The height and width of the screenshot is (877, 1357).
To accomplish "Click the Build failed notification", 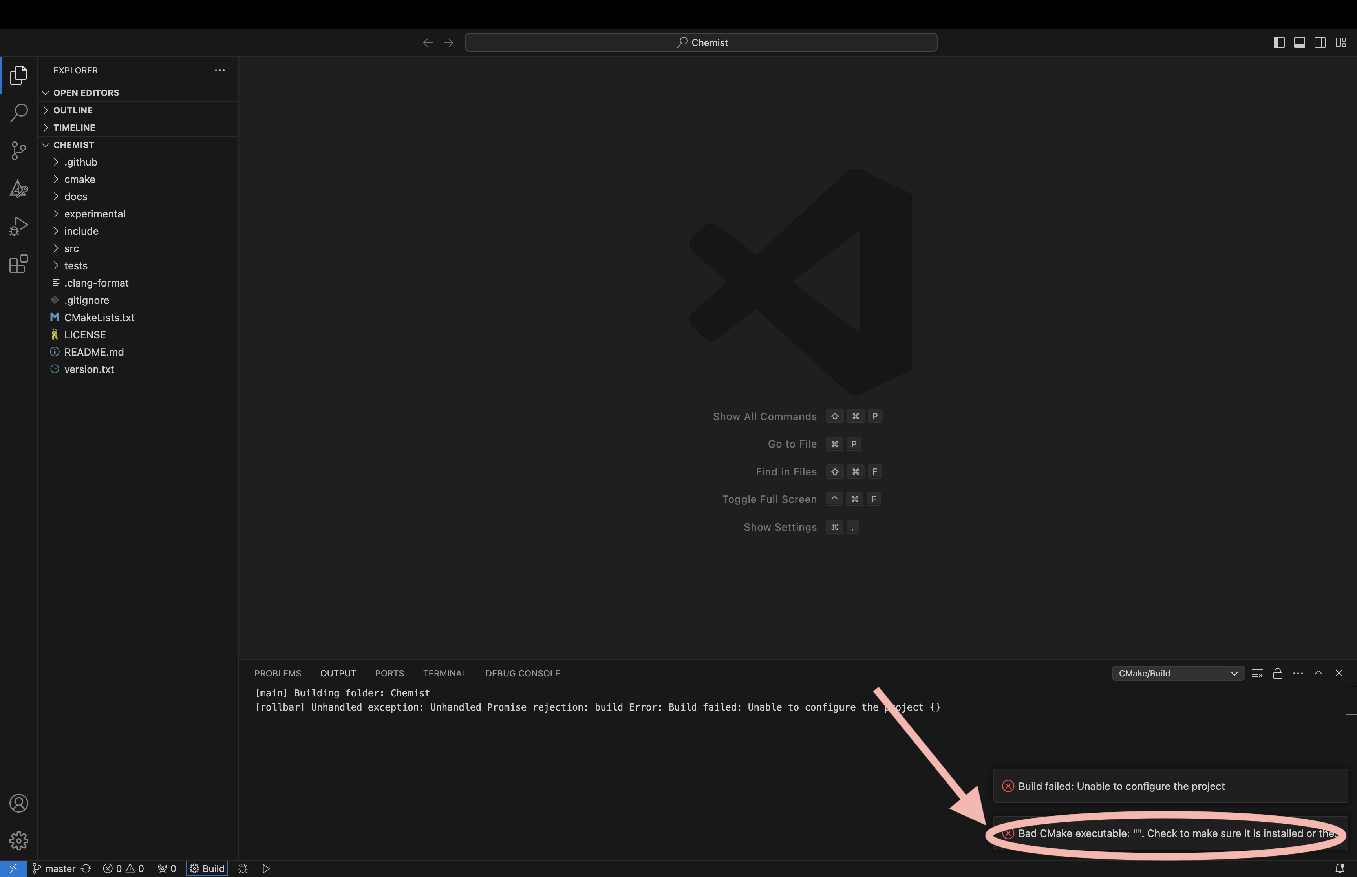I will tap(1170, 786).
